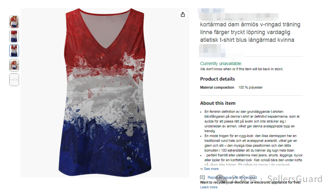Select the fifth blurred thumbnail

pyautogui.click(x=14, y=80)
